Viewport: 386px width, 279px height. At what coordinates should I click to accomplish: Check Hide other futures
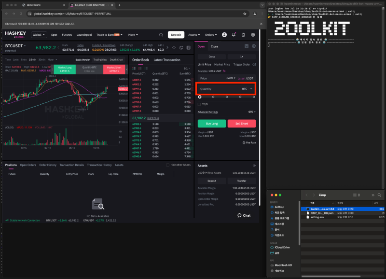(x=167, y=165)
